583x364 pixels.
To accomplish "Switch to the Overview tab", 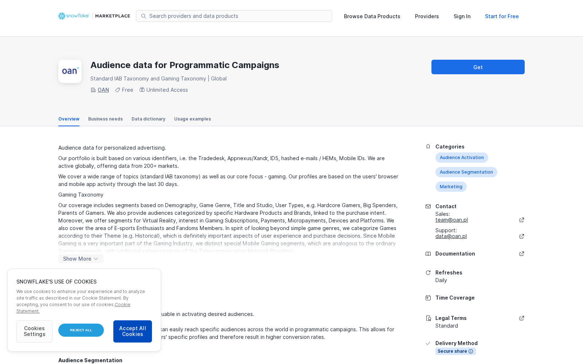I will tap(69, 119).
